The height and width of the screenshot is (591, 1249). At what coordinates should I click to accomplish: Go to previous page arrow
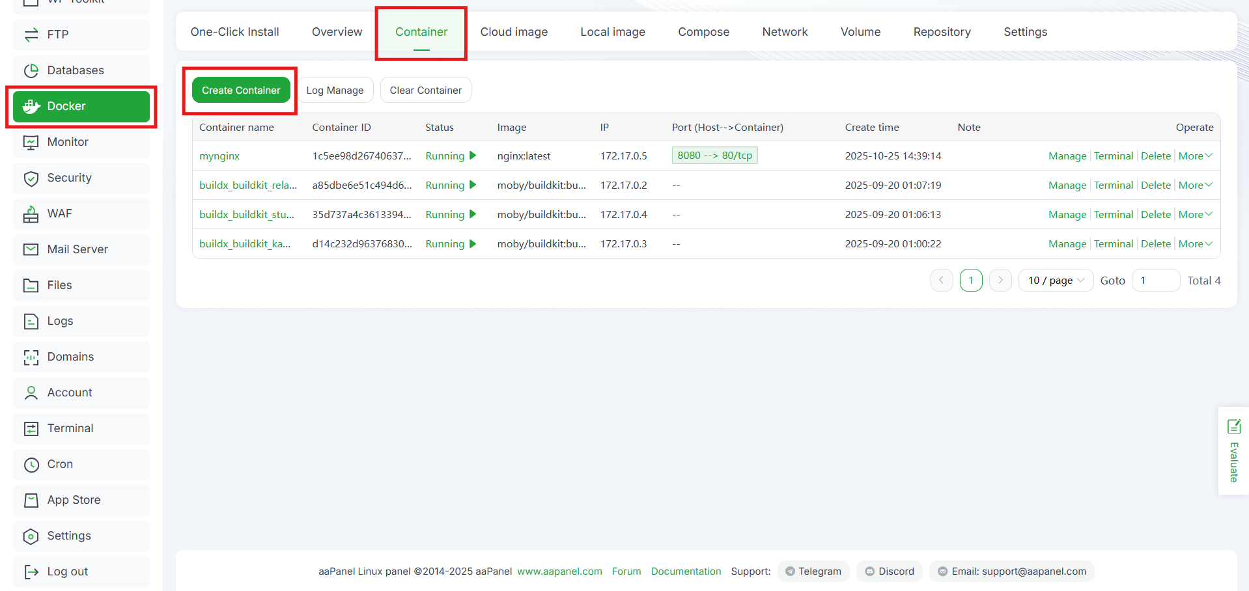(942, 281)
